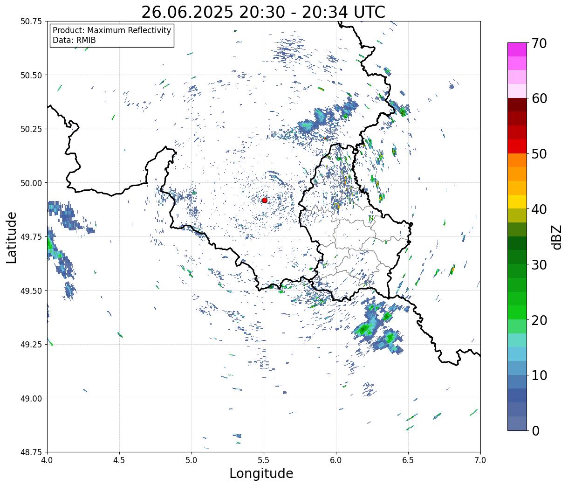568x485 pixels.
Task: Click the 'dBZ' colorbar label
Action: (557, 237)
